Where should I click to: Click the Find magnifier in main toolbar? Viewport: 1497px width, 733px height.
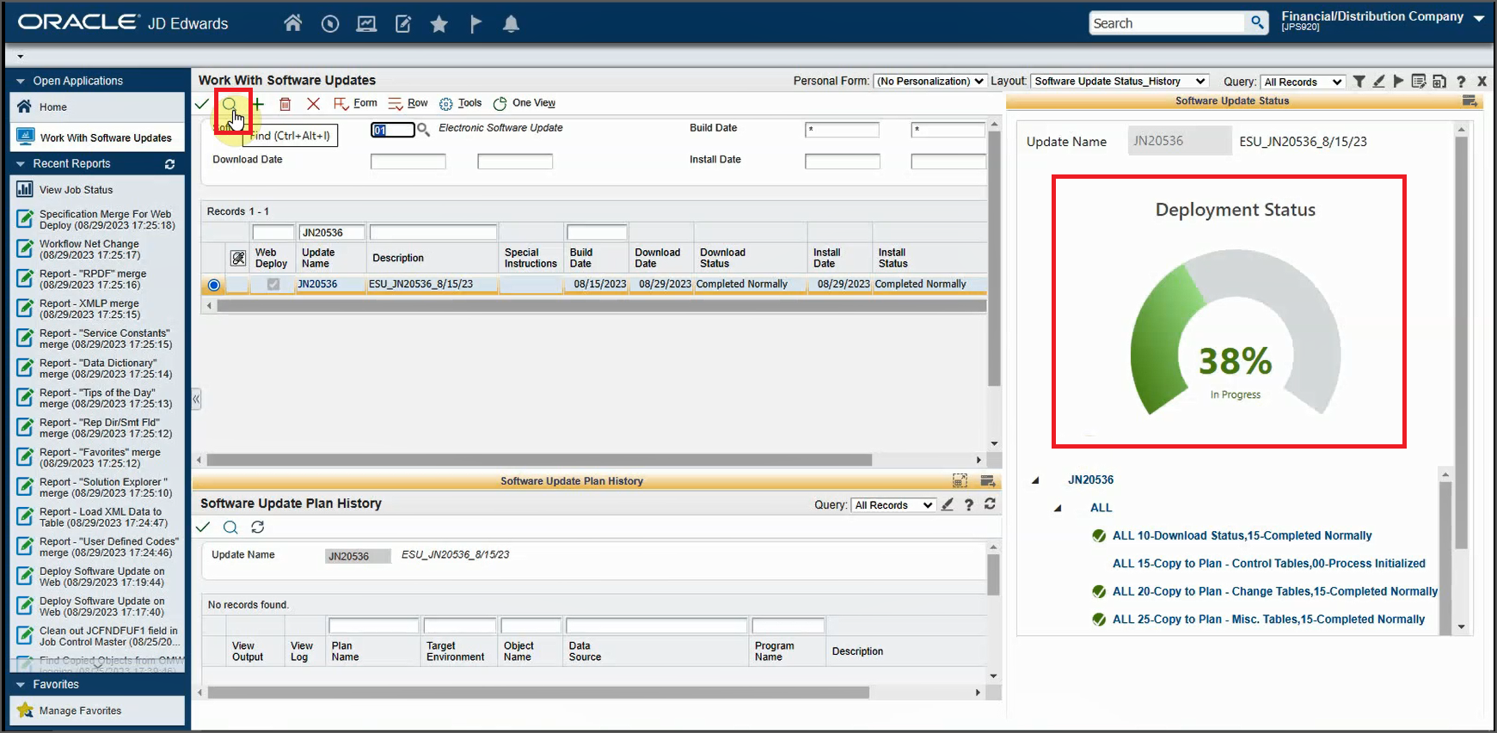coord(230,104)
